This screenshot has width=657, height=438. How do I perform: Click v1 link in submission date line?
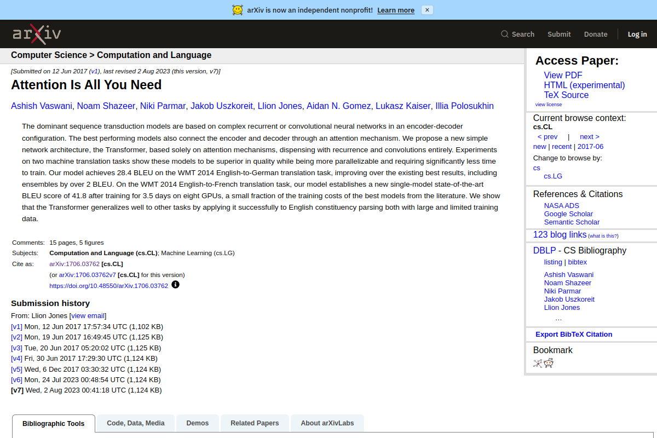pos(94,71)
